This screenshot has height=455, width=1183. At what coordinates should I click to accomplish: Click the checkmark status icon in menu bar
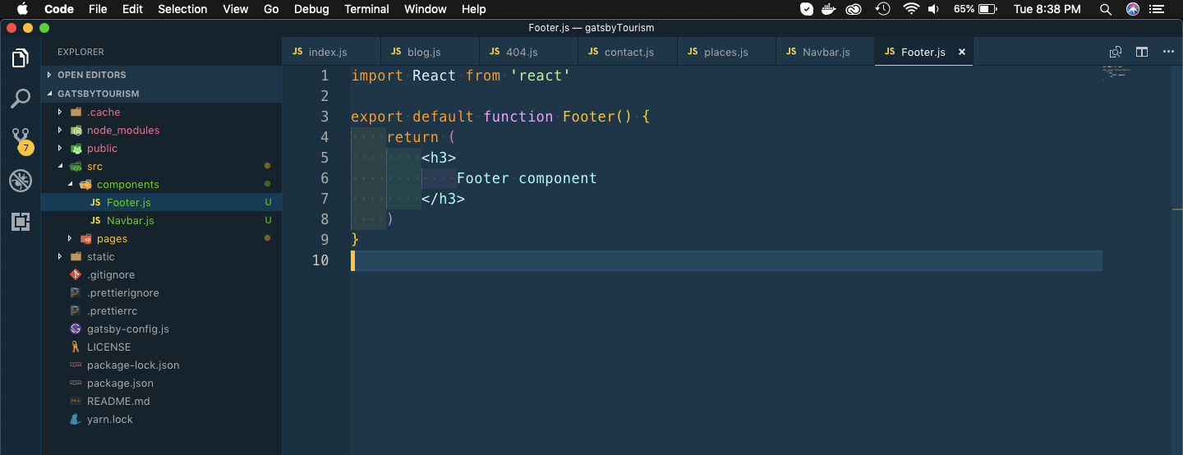(x=807, y=9)
